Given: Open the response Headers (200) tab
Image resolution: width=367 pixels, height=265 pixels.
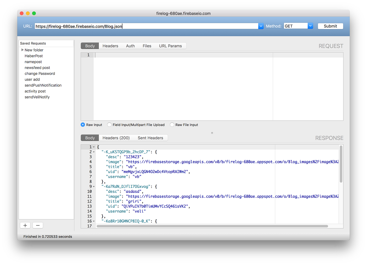Looking at the screenshot, I should (x=116, y=138).
